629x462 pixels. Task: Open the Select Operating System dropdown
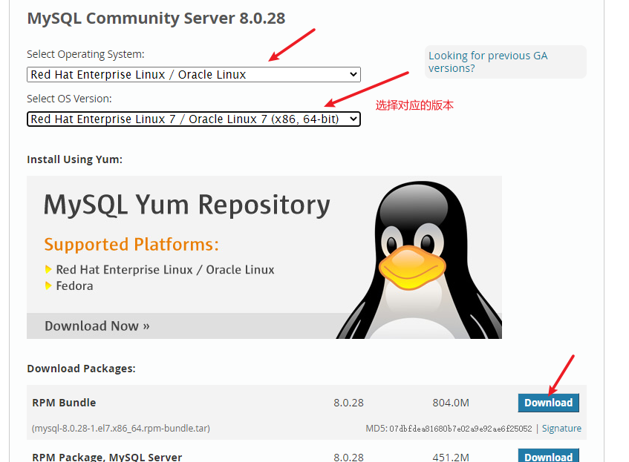[x=193, y=75]
